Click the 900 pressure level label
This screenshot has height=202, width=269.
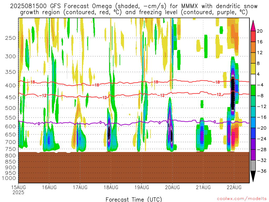click(x=11, y=168)
